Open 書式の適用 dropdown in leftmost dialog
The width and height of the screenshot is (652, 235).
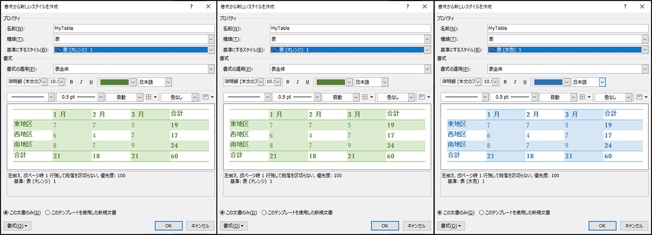point(211,69)
